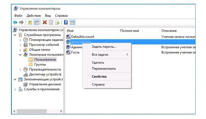Open the Справка menu in menu bar
The height and width of the screenshot is (119, 206).
click(x=61, y=16)
